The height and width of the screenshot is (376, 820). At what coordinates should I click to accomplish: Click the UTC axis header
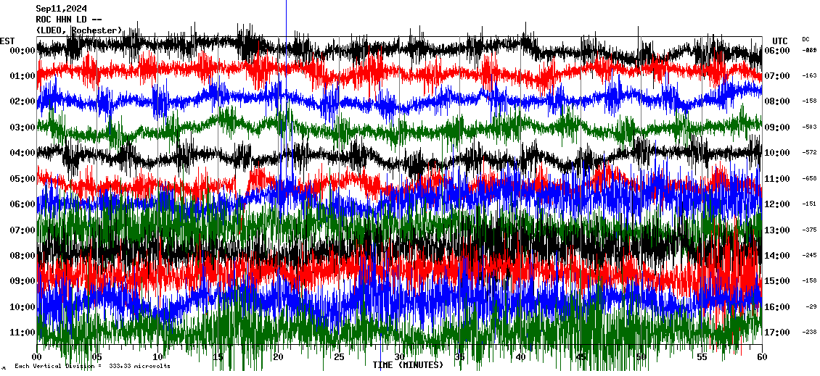[780, 41]
